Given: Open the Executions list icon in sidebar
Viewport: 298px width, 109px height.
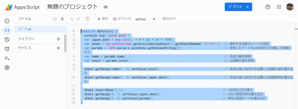Looking at the screenshot, I should pyautogui.click(x=7, y=58).
